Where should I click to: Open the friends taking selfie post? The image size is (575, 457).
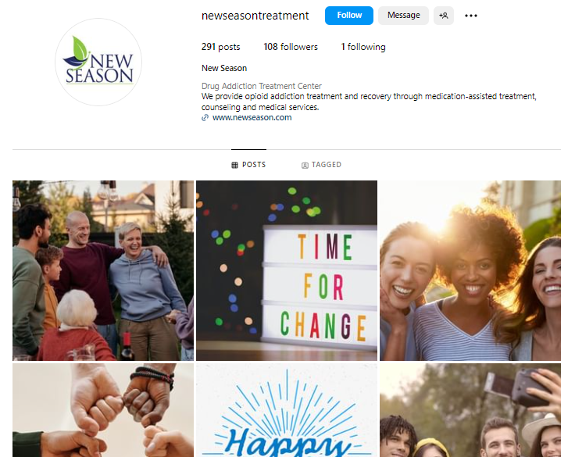[x=470, y=410]
